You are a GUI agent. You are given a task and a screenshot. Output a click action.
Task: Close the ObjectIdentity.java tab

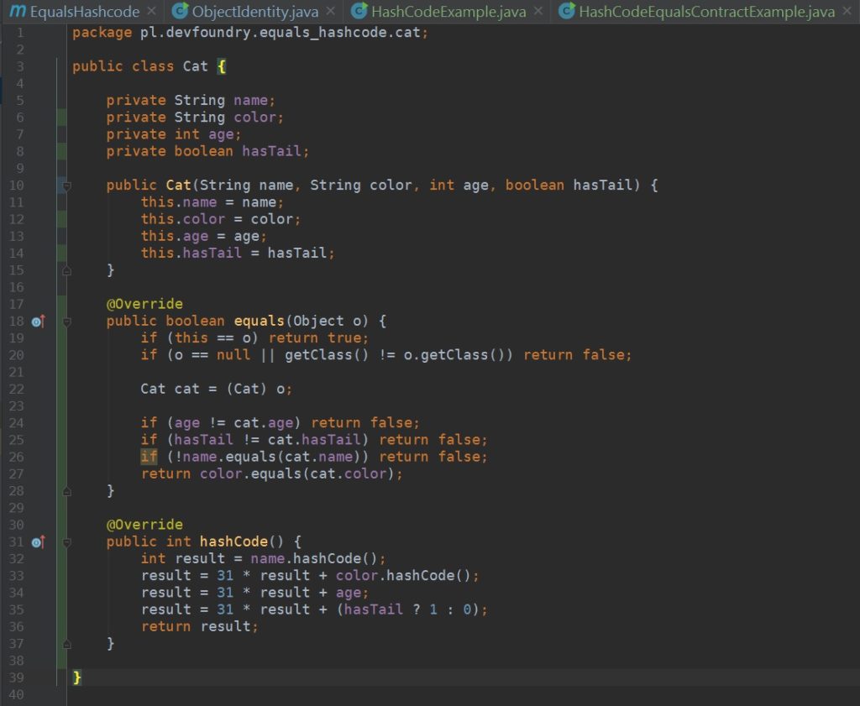click(x=330, y=11)
